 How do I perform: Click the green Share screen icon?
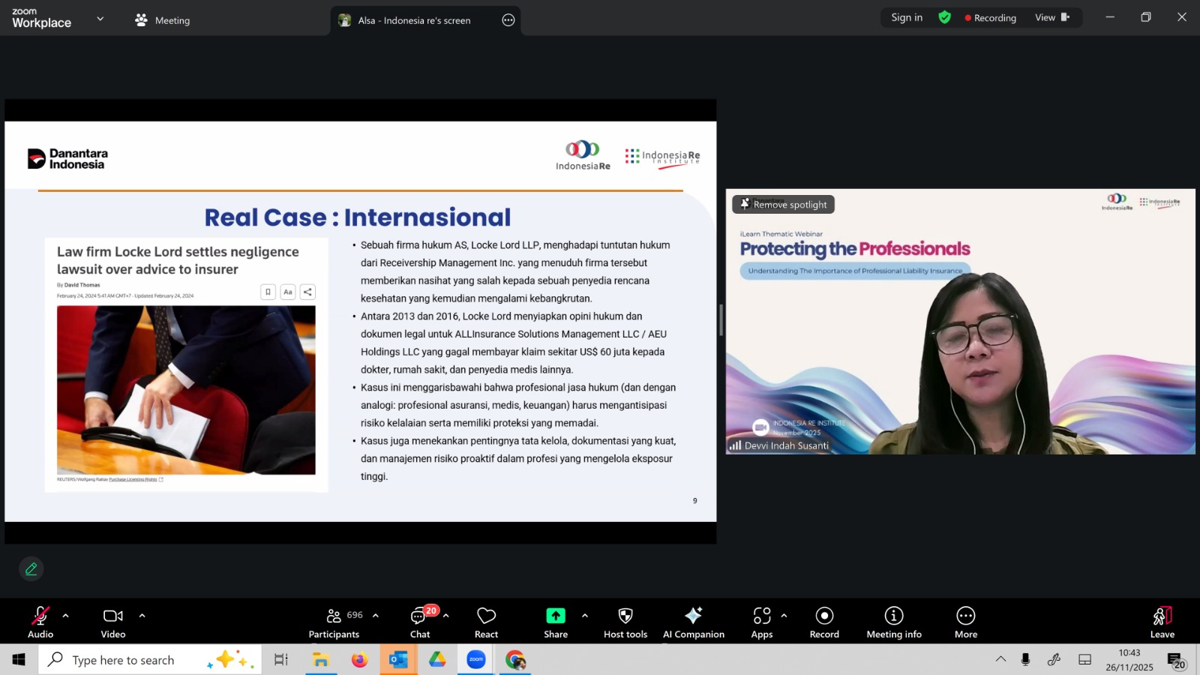tap(556, 616)
